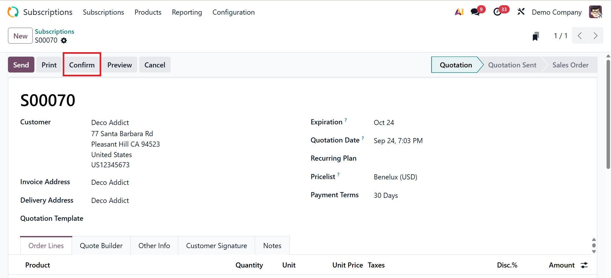
Task: Open the messages conversation icon
Action: (475, 12)
